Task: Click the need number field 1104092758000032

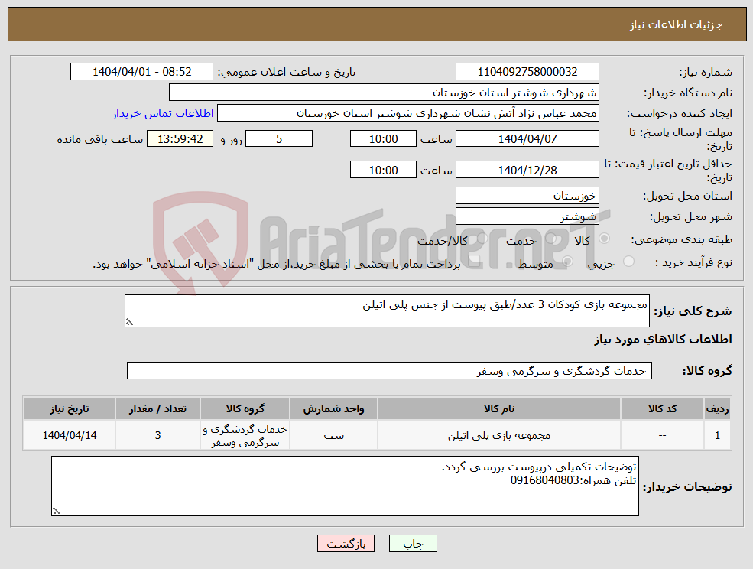Action: click(x=527, y=72)
